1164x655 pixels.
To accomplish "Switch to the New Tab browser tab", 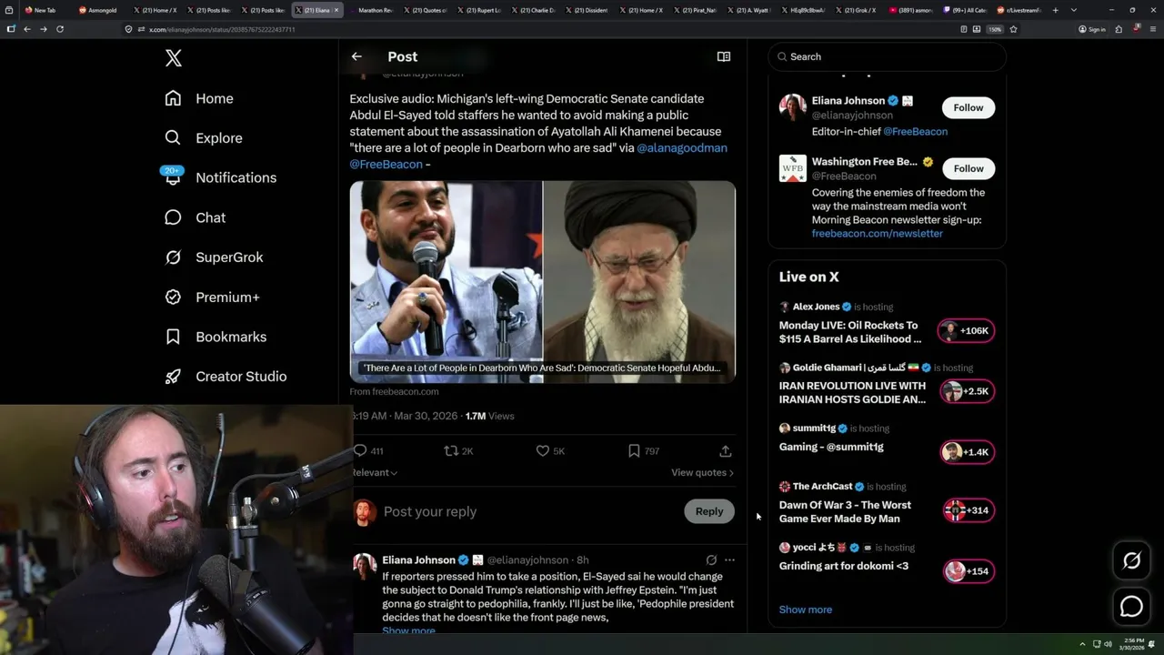I will (x=42, y=10).
